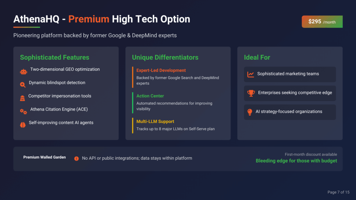The image size is (356, 200).
Task: Click the robot icon beside Two-dimensional GEO optimization
Action: tap(23, 72)
